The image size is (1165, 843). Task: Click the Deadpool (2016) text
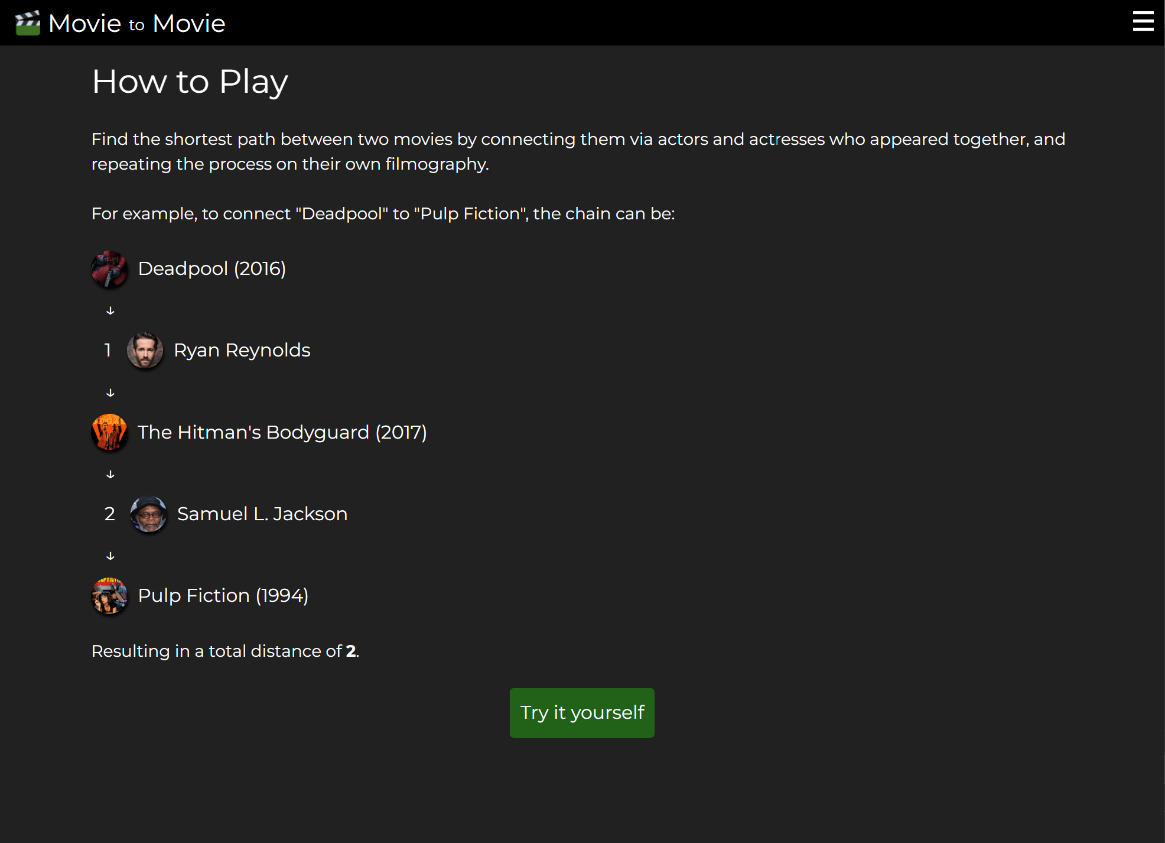(212, 268)
